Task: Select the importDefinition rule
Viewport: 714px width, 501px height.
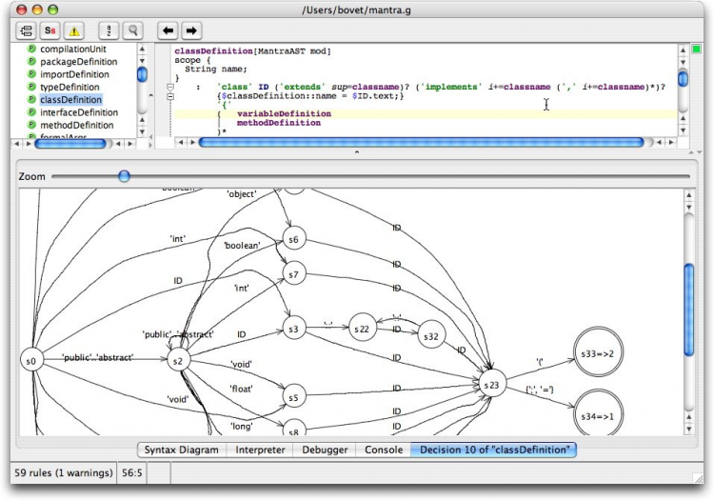Action: click(74, 74)
